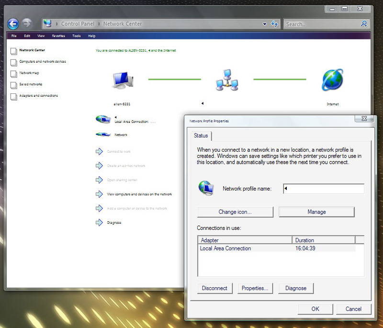383x328 pixels.
Task: Click the refresh icon in the address bar
Action: (275, 23)
